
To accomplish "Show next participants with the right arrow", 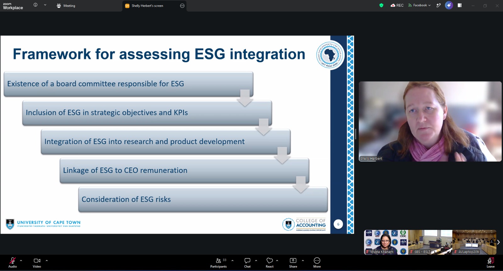I will [x=498, y=242].
